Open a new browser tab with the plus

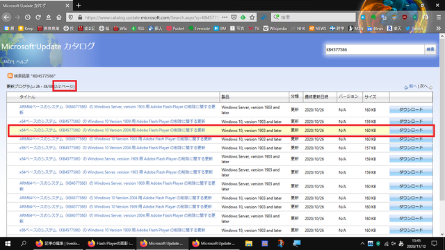pyautogui.click(x=79, y=5)
